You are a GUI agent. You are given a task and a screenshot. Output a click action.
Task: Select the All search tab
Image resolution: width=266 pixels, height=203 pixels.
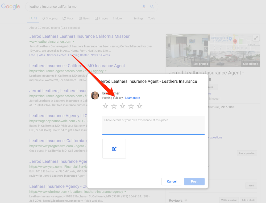[33, 18]
